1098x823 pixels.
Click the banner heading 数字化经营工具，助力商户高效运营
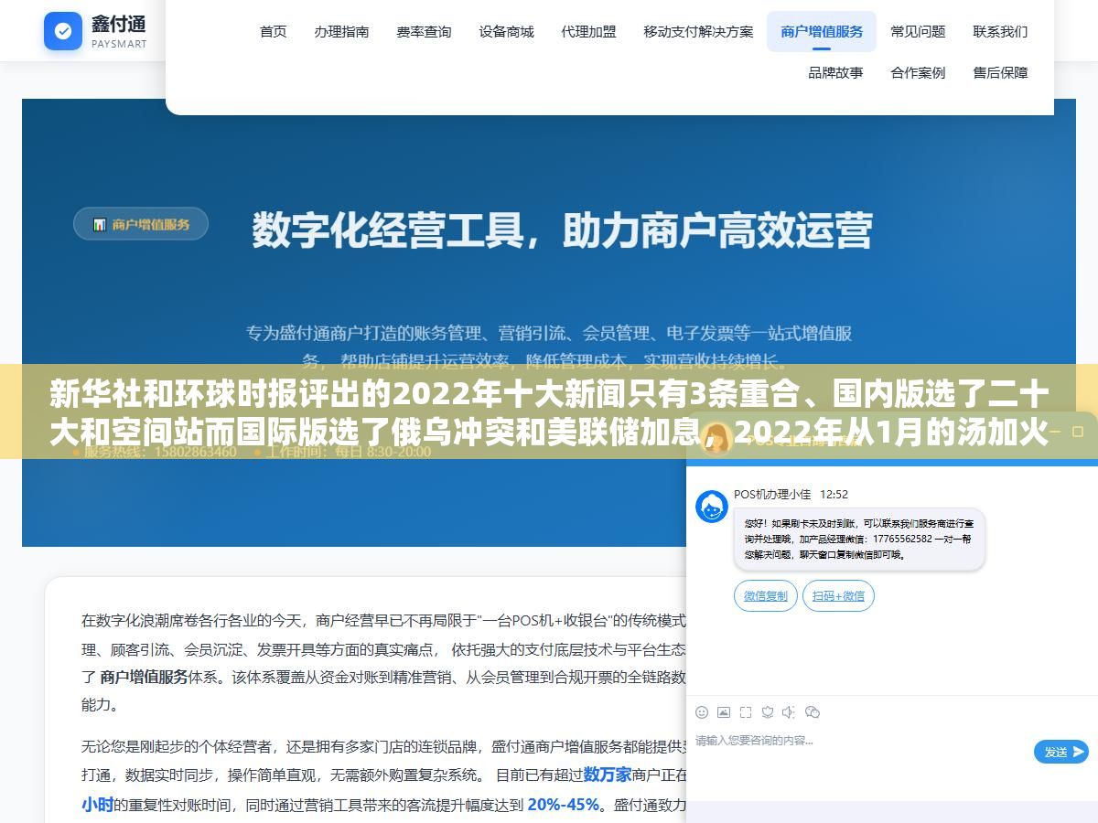coord(562,230)
